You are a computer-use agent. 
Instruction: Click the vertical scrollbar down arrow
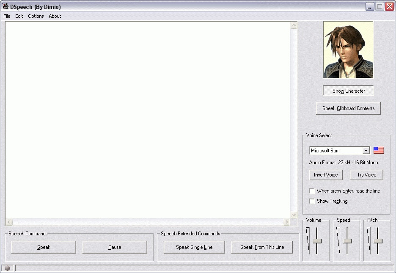(x=294, y=215)
